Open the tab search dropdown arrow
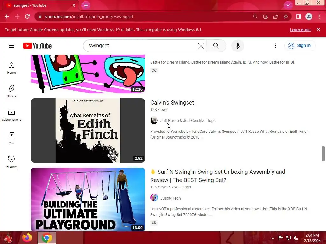Screen dimensions: 326x244 coord(288,5)
